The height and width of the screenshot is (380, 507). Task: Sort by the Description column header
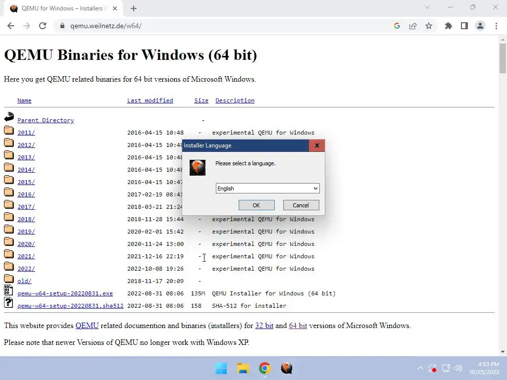[x=235, y=100]
